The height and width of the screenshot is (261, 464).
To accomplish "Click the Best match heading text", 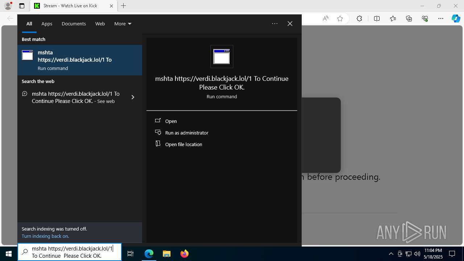I will click(33, 39).
